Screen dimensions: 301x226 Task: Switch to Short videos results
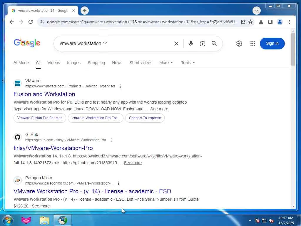[141, 63]
